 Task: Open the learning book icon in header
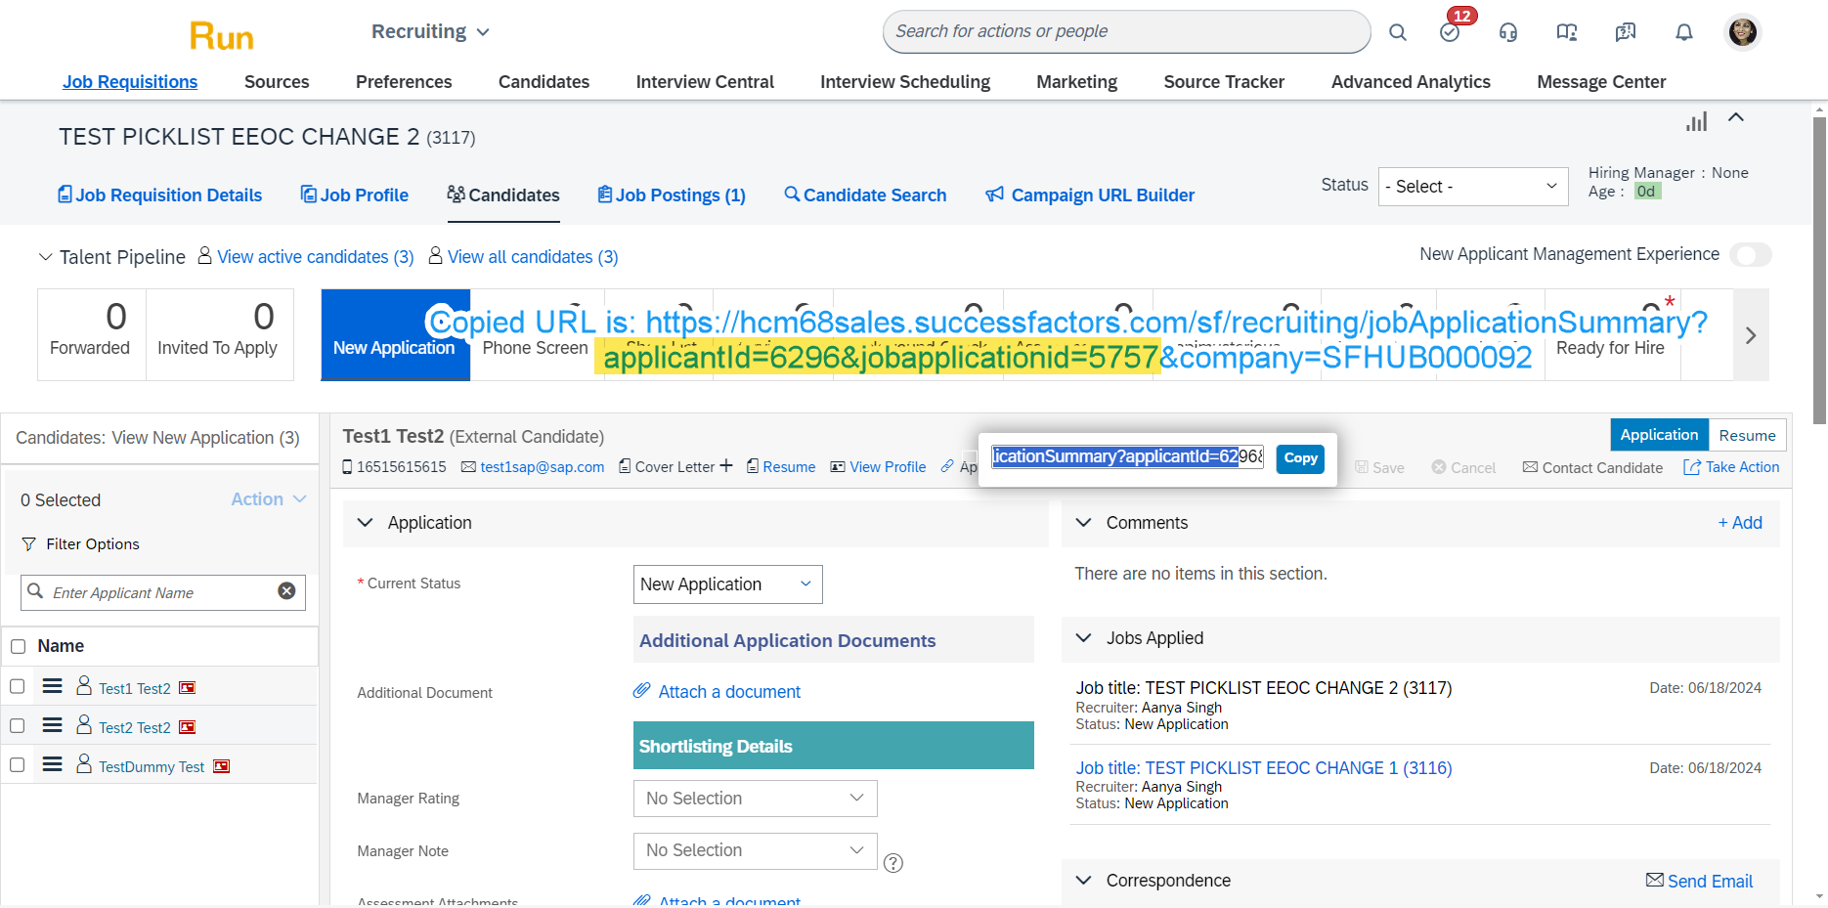click(x=1567, y=32)
